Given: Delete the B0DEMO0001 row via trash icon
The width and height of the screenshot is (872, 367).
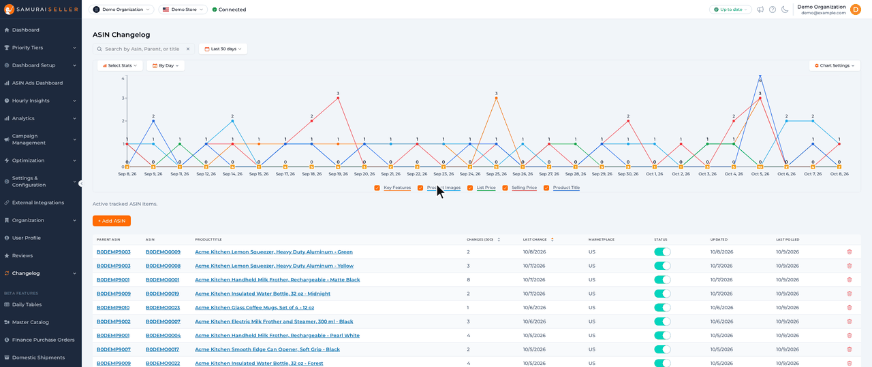Looking at the screenshot, I should [x=849, y=279].
